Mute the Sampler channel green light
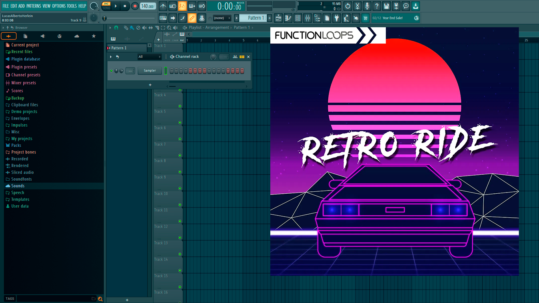 click(111, 71)
